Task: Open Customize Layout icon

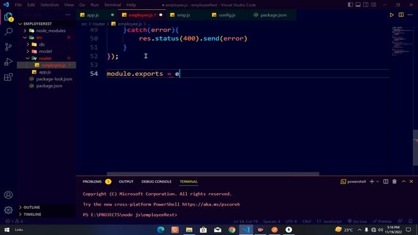Action: [x=374, y=5]
